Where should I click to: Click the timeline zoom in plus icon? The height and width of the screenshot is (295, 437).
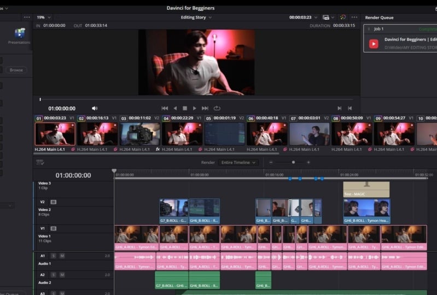[x=308, y=162]
